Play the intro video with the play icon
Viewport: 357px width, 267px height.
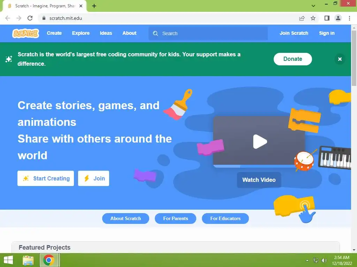tap(260, 142)
